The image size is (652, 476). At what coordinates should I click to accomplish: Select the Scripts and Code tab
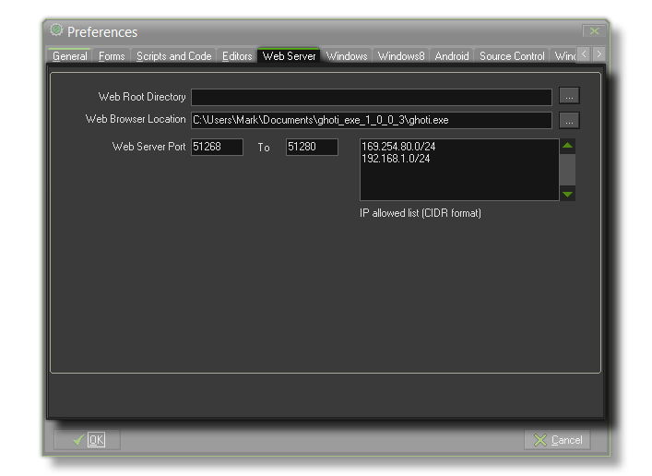click(173, 56)
